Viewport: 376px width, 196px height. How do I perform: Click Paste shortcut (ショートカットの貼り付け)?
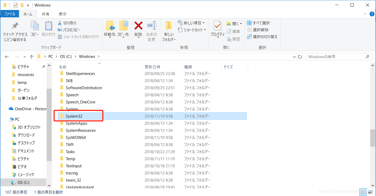click(x=78, y=37)
